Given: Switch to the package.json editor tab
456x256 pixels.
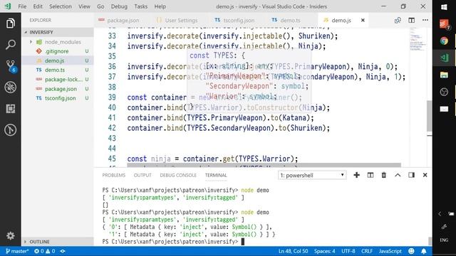Looking at the screenshot, I should coord(119,21).
